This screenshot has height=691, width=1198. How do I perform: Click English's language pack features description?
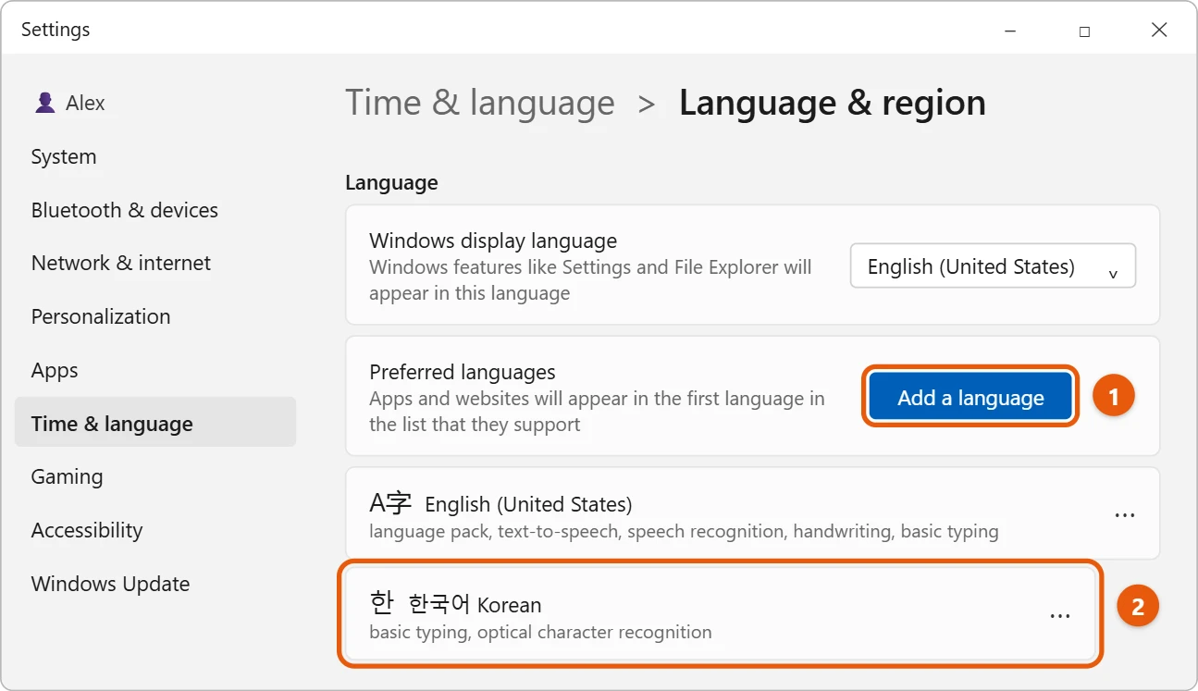pyautogui.click(x=684, y=532)
